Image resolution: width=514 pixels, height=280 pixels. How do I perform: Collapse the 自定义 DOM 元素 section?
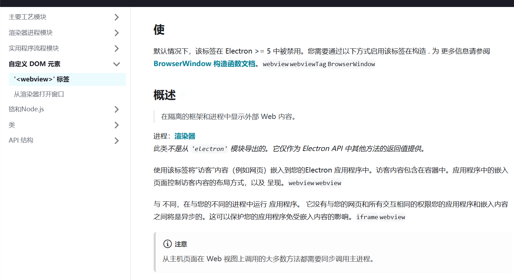(x=117, y=64)
